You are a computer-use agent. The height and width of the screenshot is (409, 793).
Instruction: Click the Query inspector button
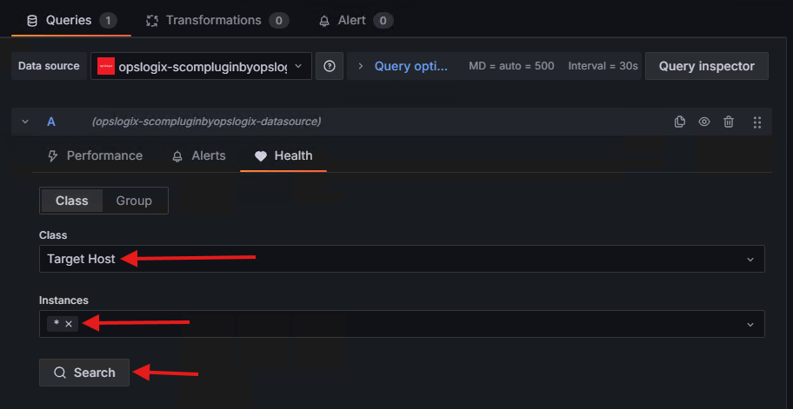point(706,66)
